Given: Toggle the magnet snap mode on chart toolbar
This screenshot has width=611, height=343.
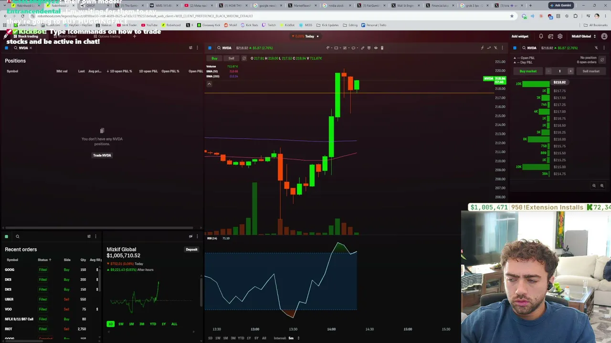Looking at the screenshot, I should pos(369,48).
